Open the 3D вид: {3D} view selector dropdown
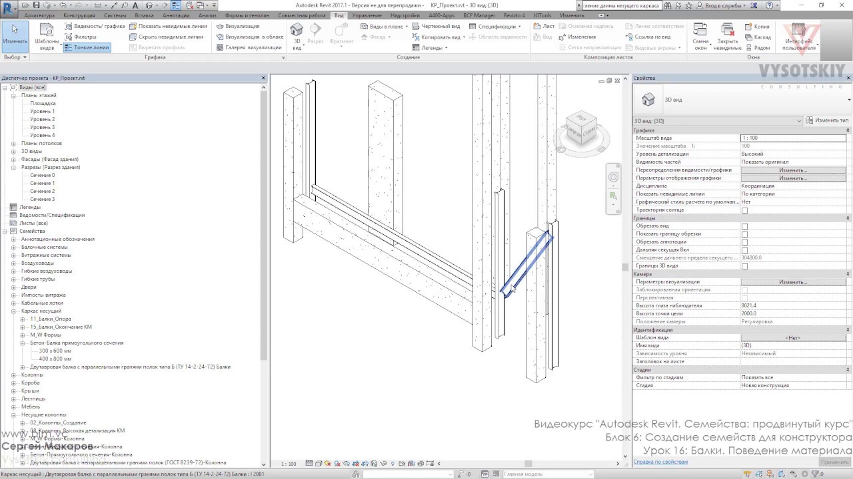The height and width of the screenshot is (479, 853). coord(718,120)
